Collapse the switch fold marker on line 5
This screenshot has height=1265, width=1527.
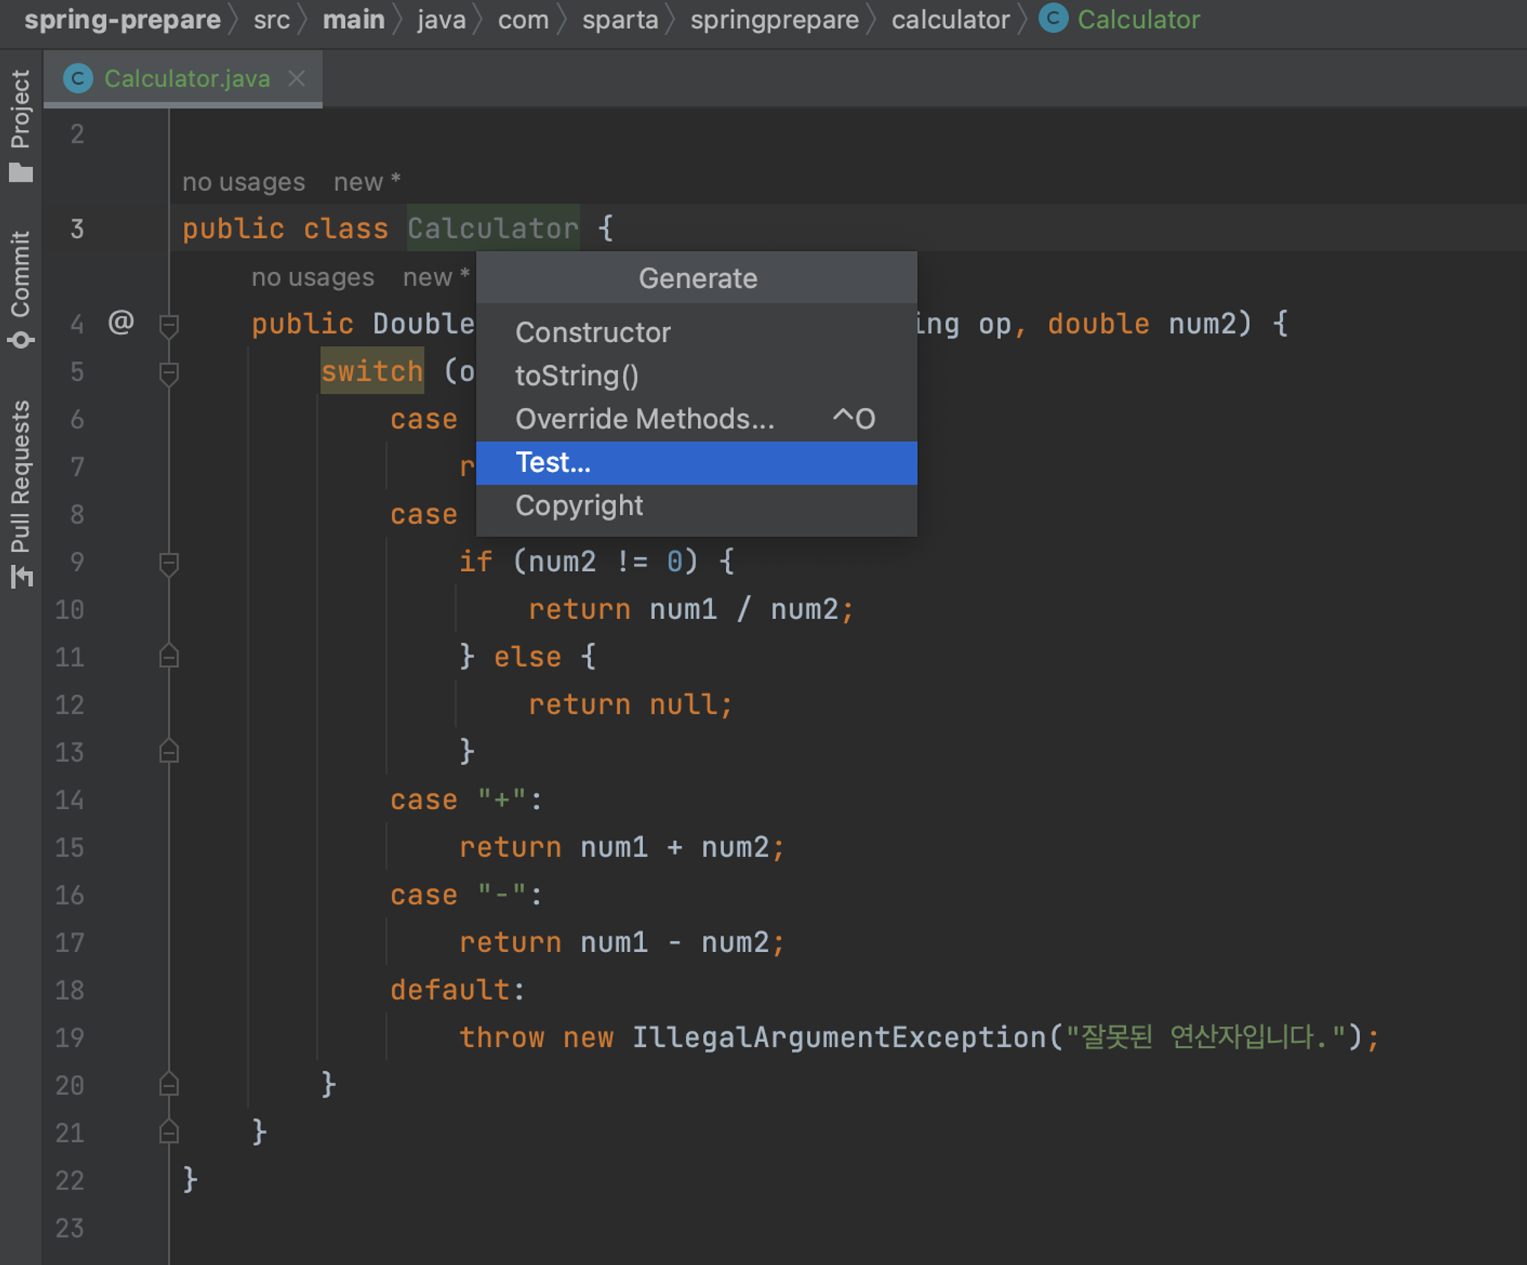[x=169, y=373]
